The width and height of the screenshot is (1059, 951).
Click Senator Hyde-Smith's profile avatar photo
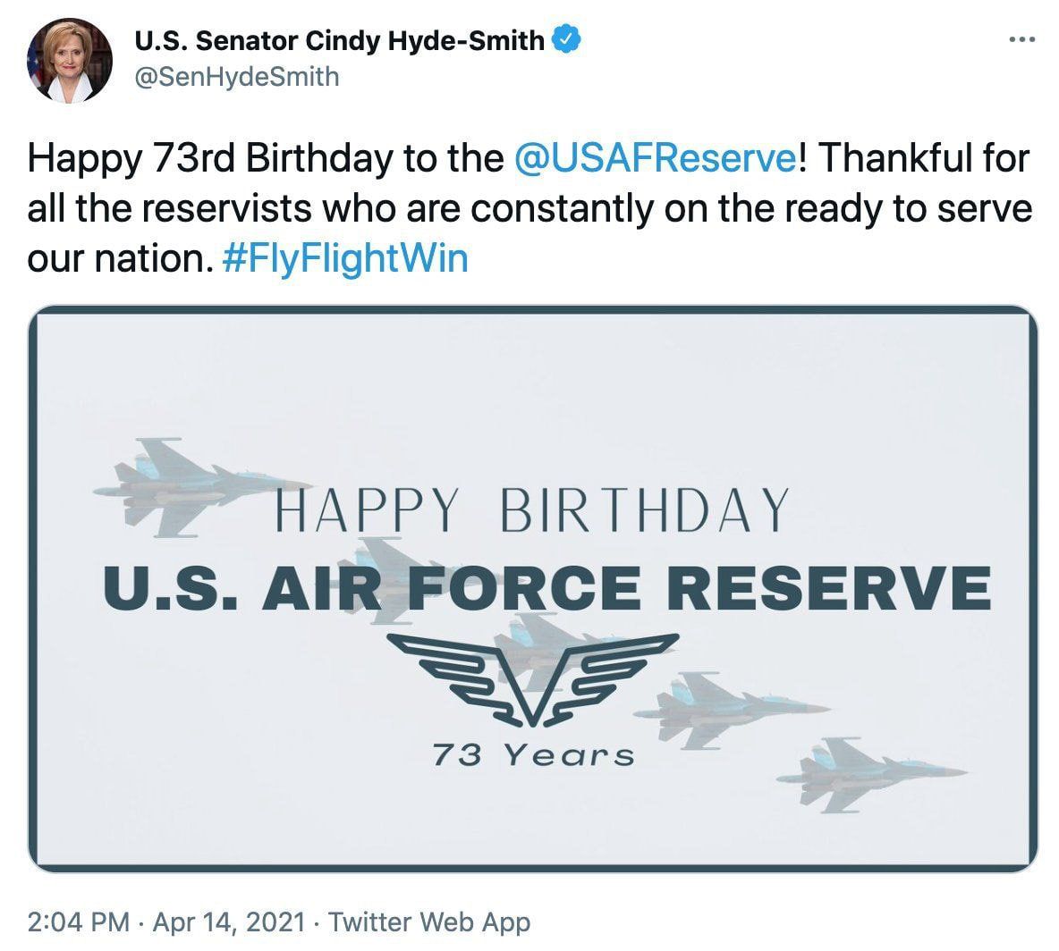(x=70, y=61)
